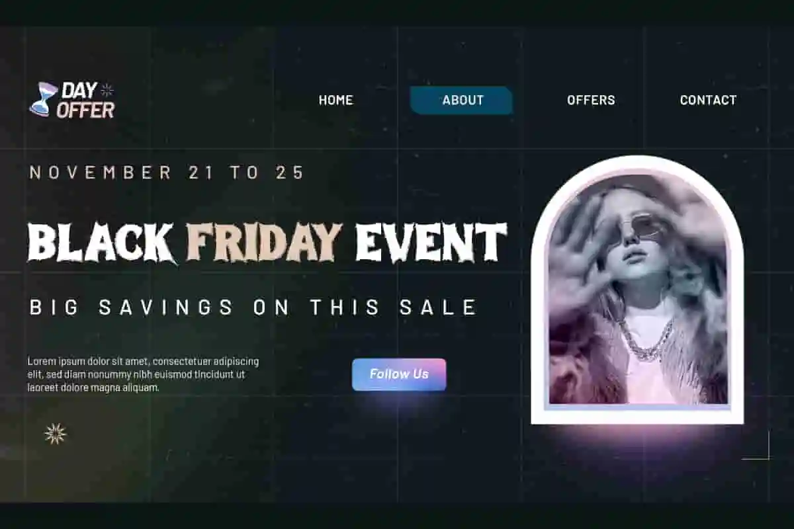Click the Lorem ipsum description paragraph
Image resolution: width=794 pixels, height=529 pixels.
coord(143,374)
